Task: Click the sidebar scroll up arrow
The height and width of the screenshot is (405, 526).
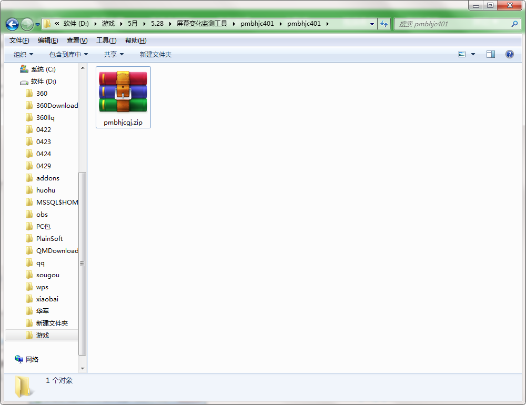Action: (x=83, y=68)
